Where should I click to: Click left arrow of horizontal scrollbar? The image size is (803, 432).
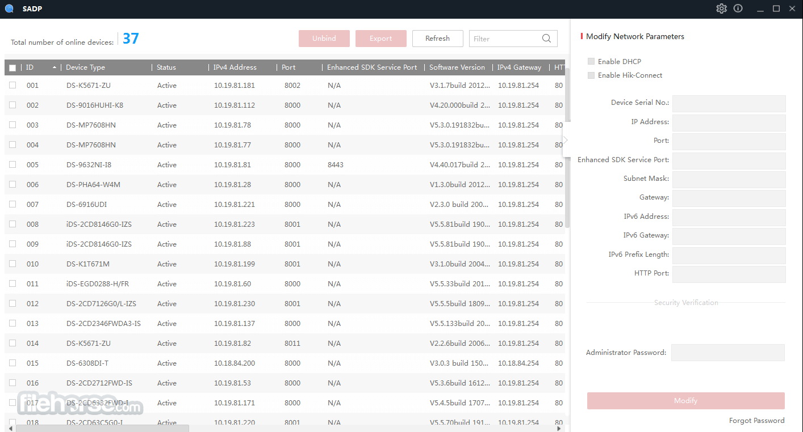pyautogui.click(x=10, y=429)
